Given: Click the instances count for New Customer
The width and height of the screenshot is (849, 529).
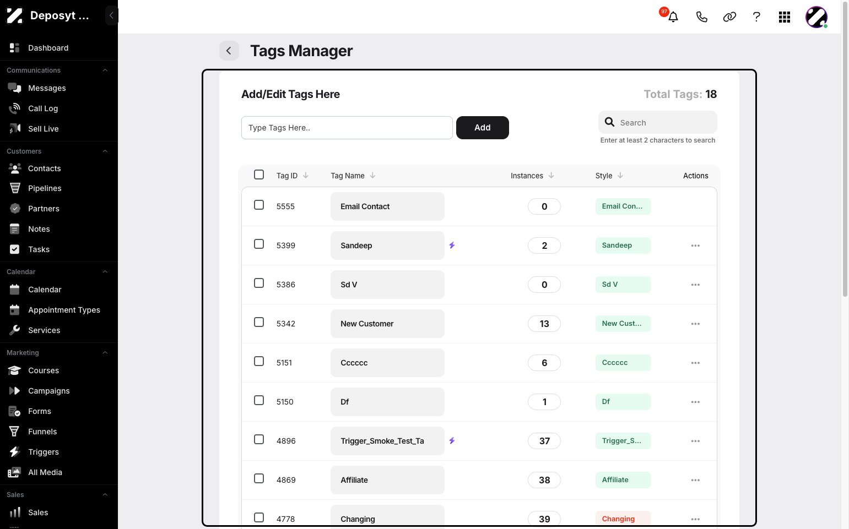Looking at the screenshot, I should 544,324.
